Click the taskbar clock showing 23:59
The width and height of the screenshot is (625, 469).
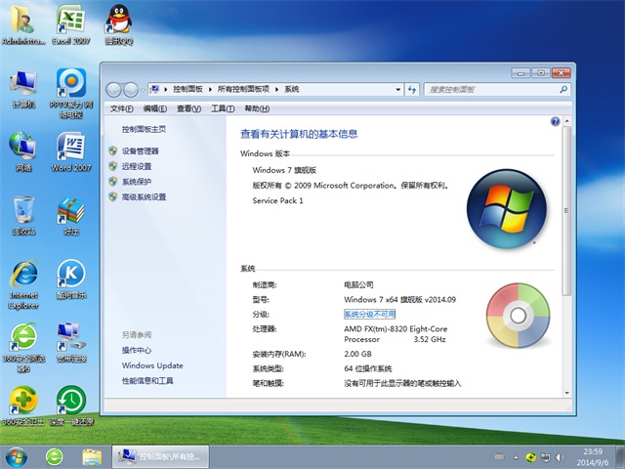tap(593, 457)
